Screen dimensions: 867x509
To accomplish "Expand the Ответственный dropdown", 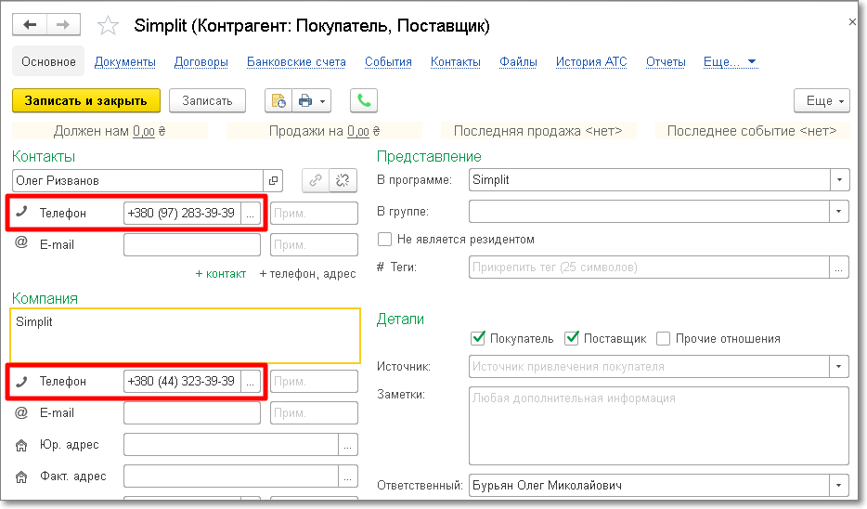I will pyautogui.click(x=839, y=486).
